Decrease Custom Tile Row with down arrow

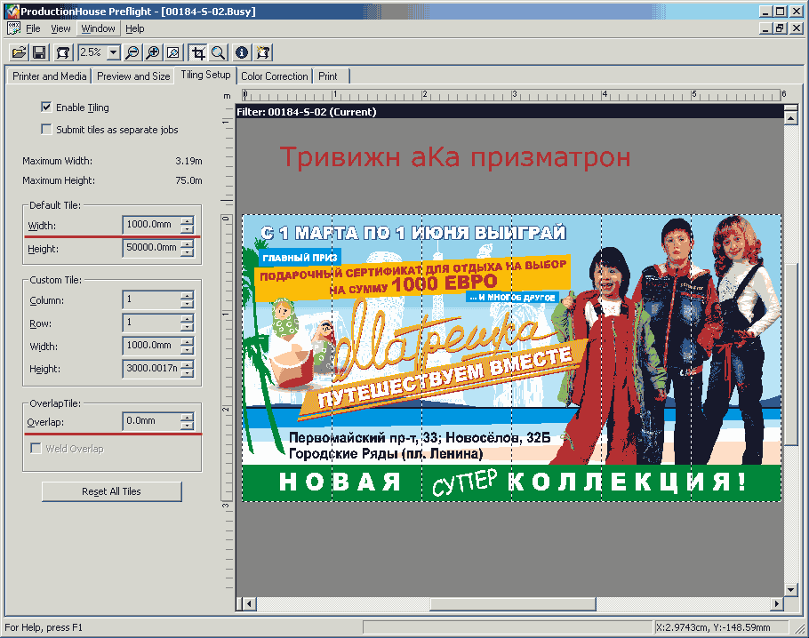188,328
